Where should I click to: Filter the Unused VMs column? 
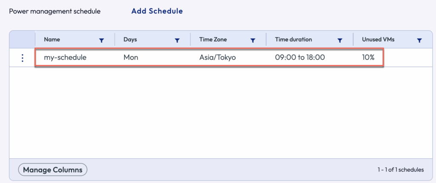point(419,40)
